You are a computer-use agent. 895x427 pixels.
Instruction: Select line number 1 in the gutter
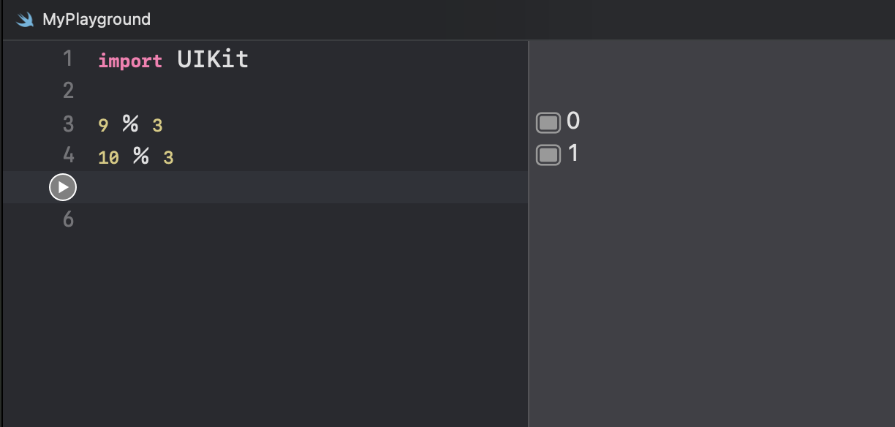[x=68, y=58]
